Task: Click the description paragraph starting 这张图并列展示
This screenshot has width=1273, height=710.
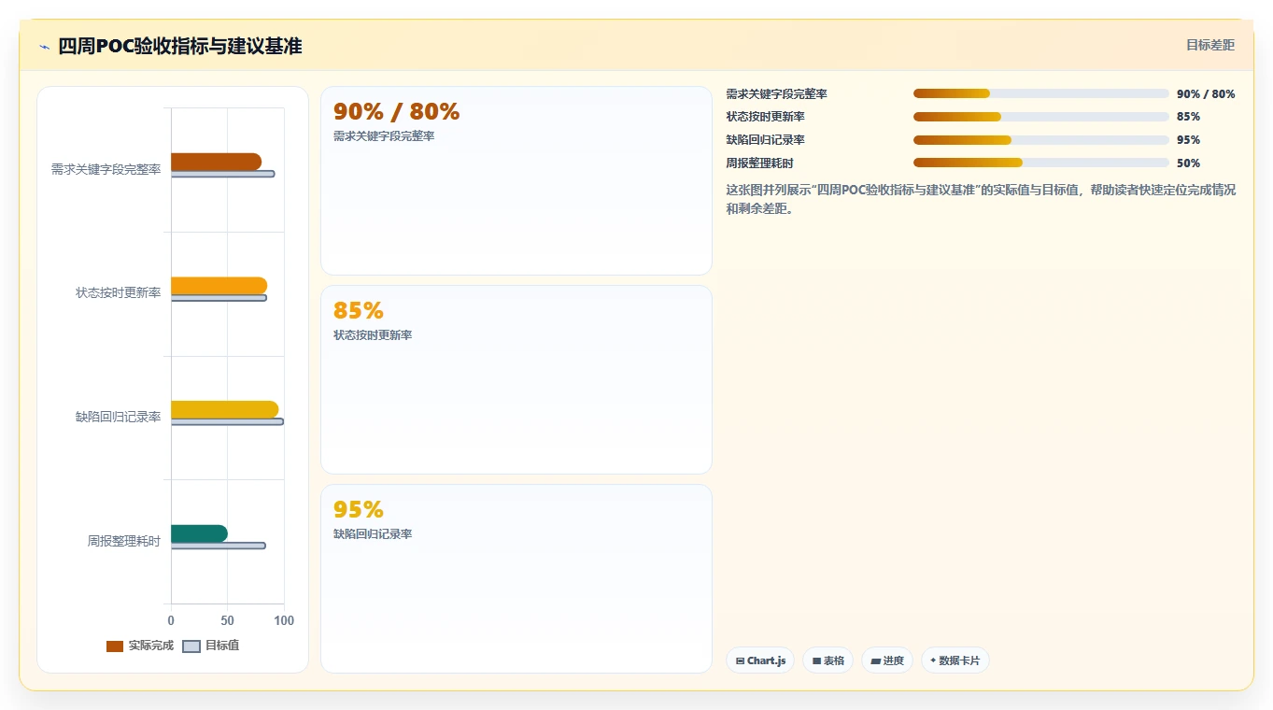Action: [x=981, y=199]
